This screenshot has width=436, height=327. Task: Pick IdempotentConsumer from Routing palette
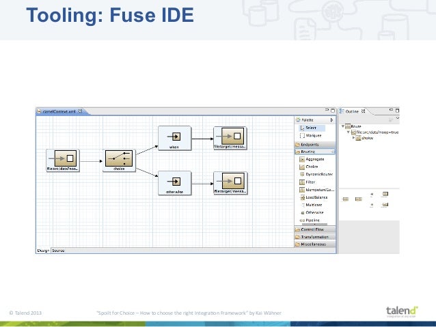[316, 190]
